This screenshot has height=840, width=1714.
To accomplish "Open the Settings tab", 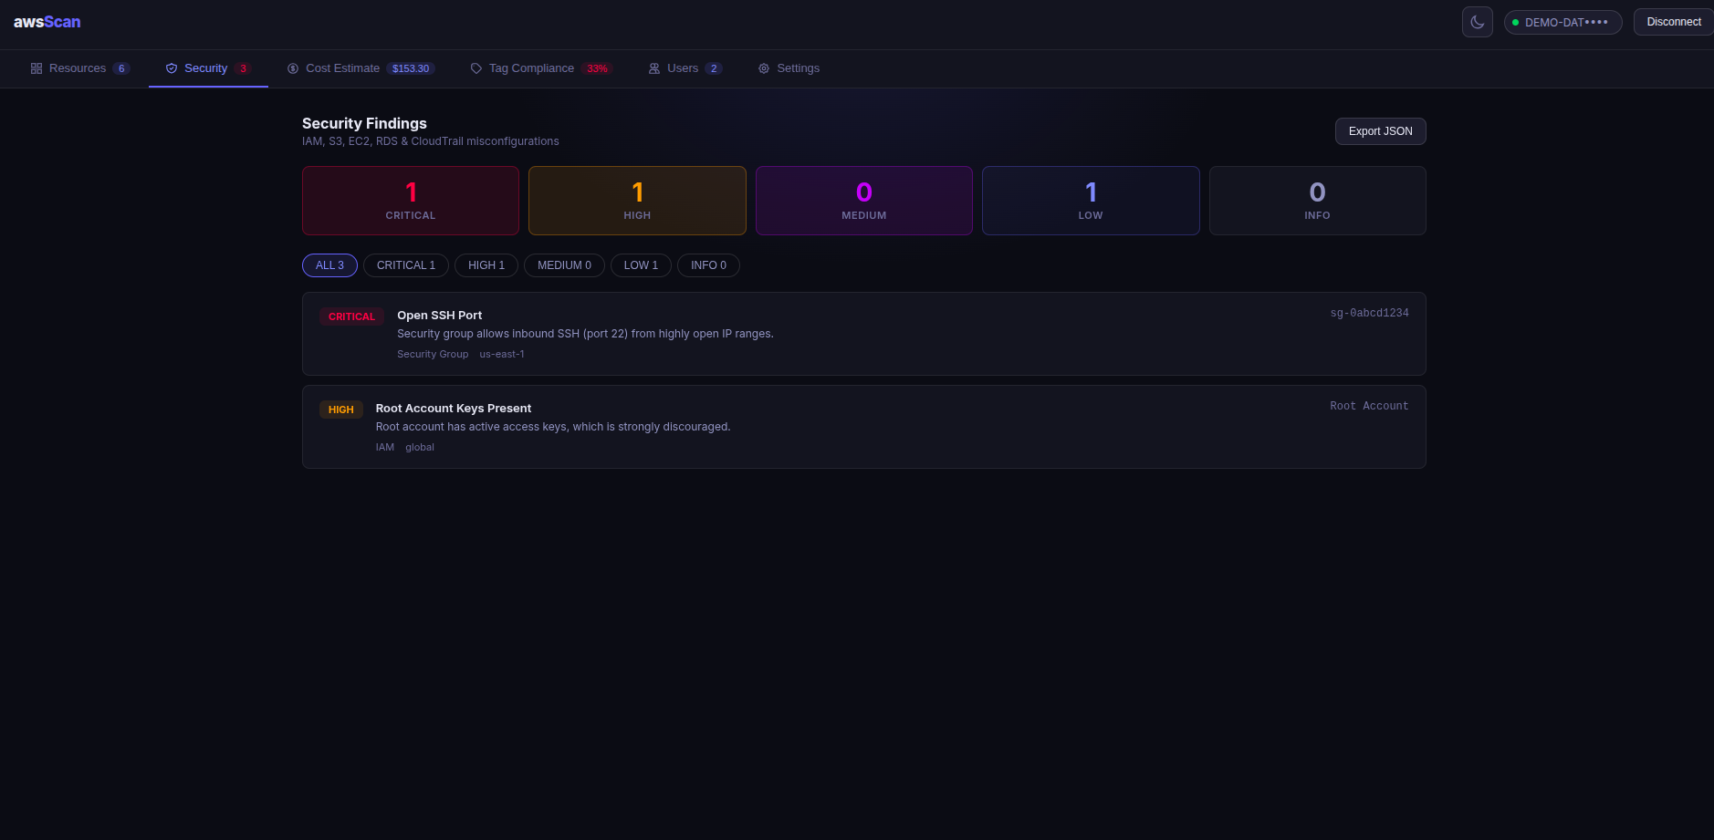I will click(789, 68).
